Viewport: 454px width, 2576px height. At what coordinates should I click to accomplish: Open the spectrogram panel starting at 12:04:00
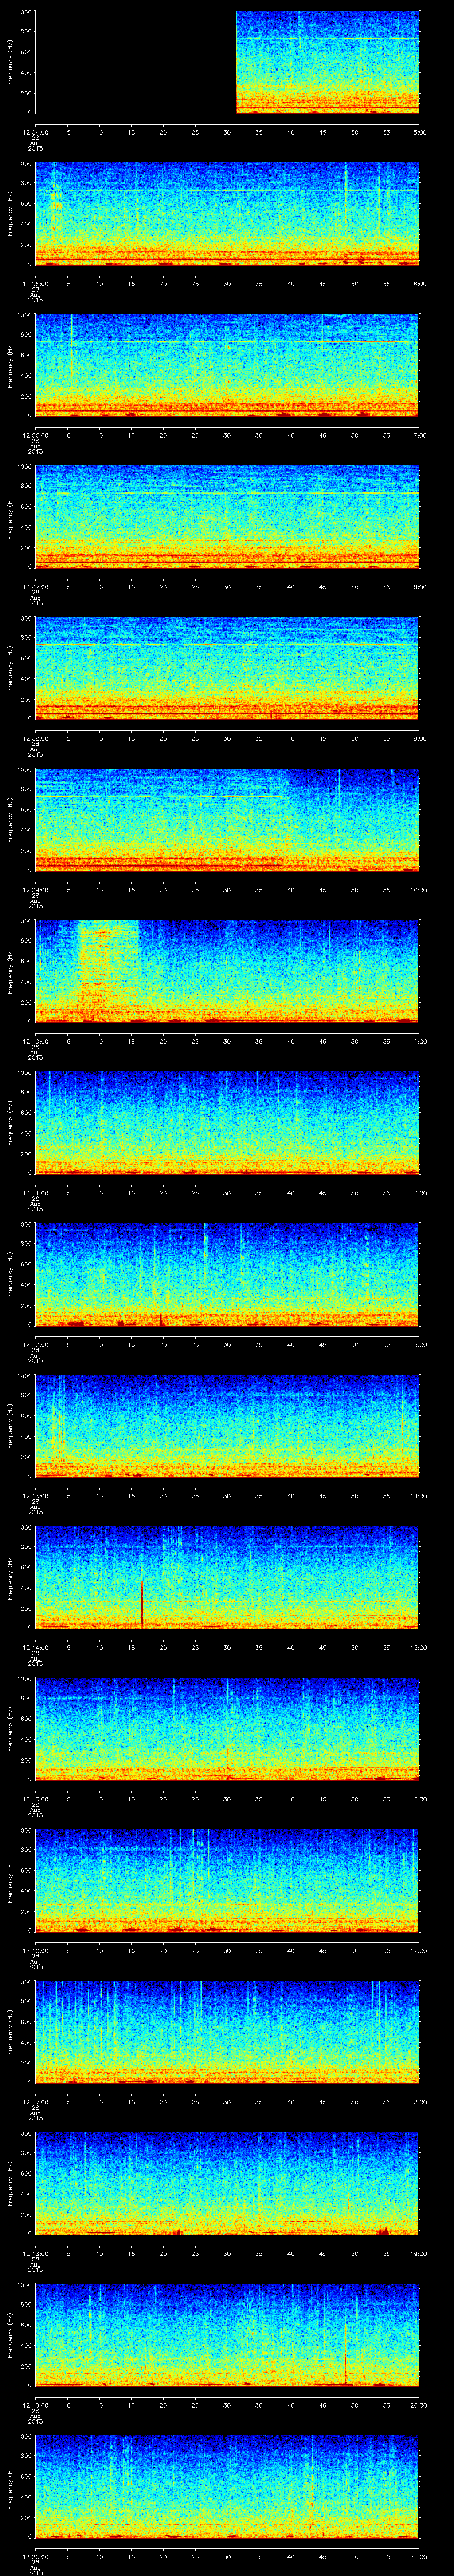point(227,62)
